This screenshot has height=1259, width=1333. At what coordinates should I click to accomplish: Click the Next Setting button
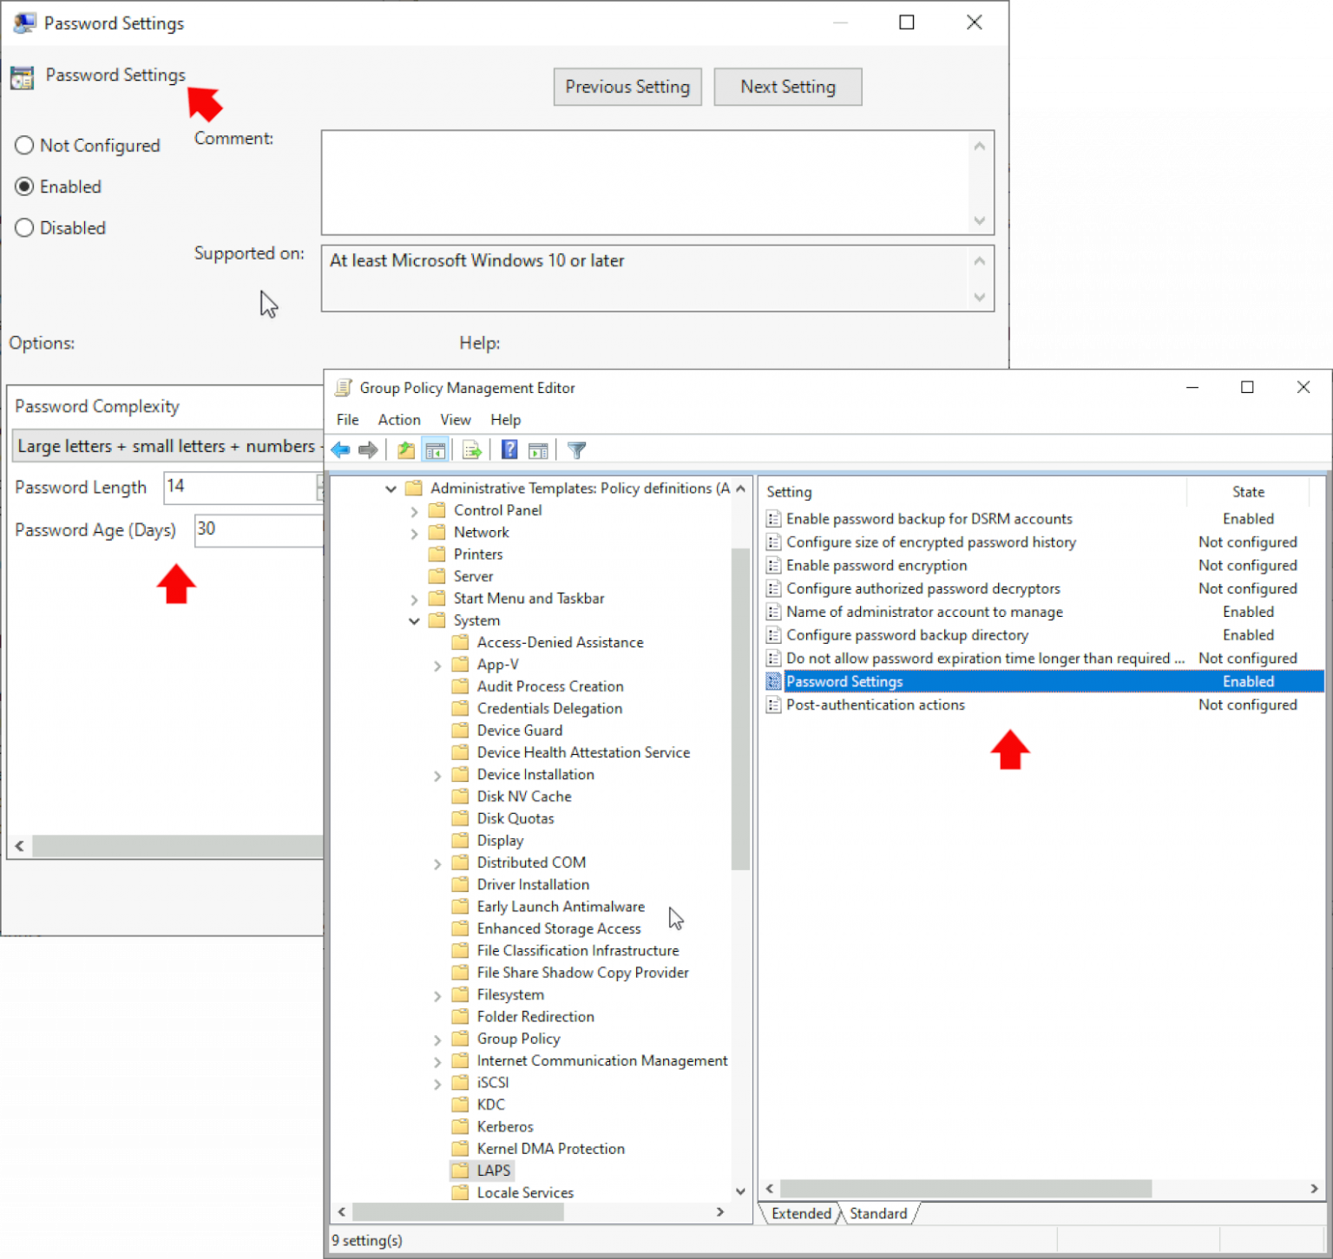[x=787, y=87]
